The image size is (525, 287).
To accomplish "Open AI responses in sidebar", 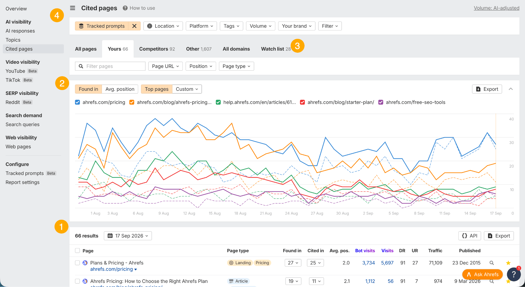I will (x=20, y=31).
